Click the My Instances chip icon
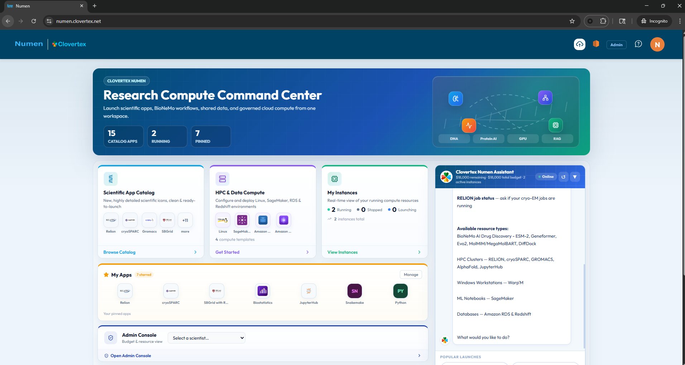The image size is (685, 365). 335,179
